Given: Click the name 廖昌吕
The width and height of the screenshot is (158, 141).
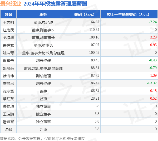Looking at the screenshot, I should point(8,83).
